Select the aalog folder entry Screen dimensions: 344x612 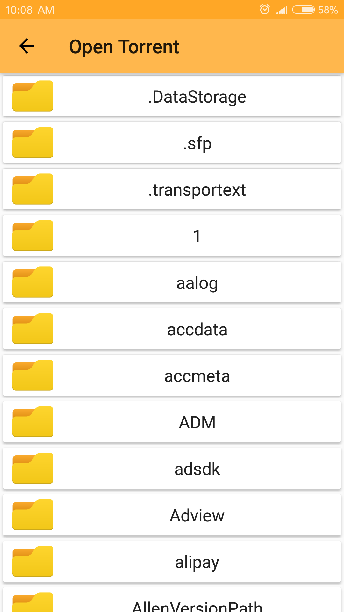pyautogui.click(x=197, y=283)
